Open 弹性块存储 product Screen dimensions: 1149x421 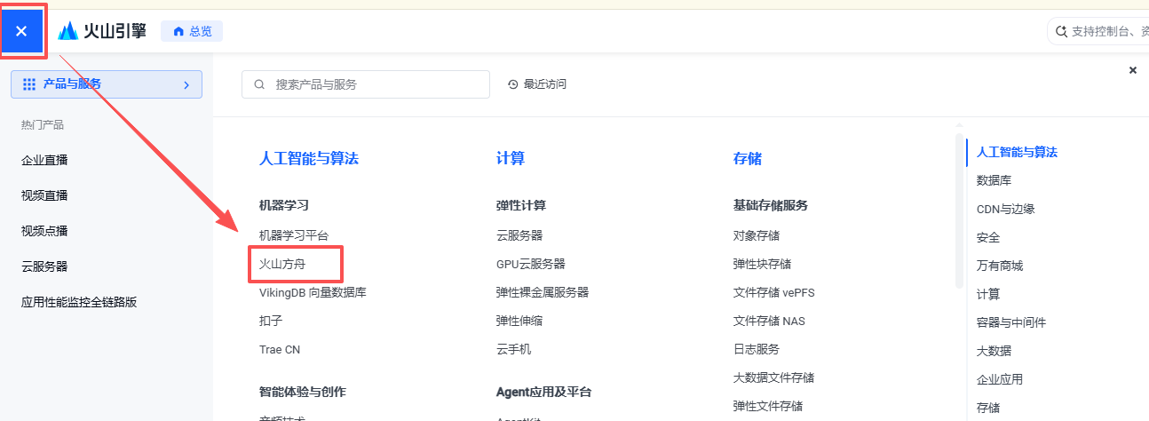point(762,264)
